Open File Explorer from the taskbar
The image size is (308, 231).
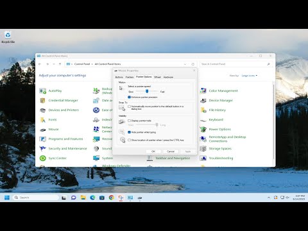[83, 198]
